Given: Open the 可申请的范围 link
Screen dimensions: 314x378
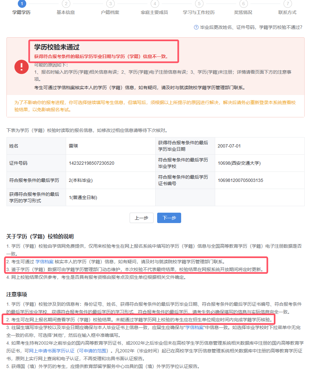Looking at the screenshot, I should (93, 351).
